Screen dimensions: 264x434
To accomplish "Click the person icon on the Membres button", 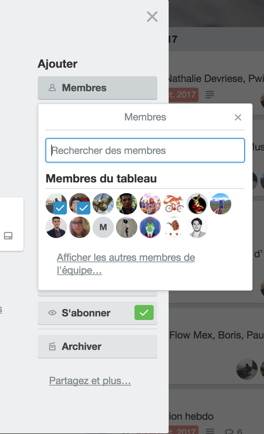I will (x=52, y=88).
